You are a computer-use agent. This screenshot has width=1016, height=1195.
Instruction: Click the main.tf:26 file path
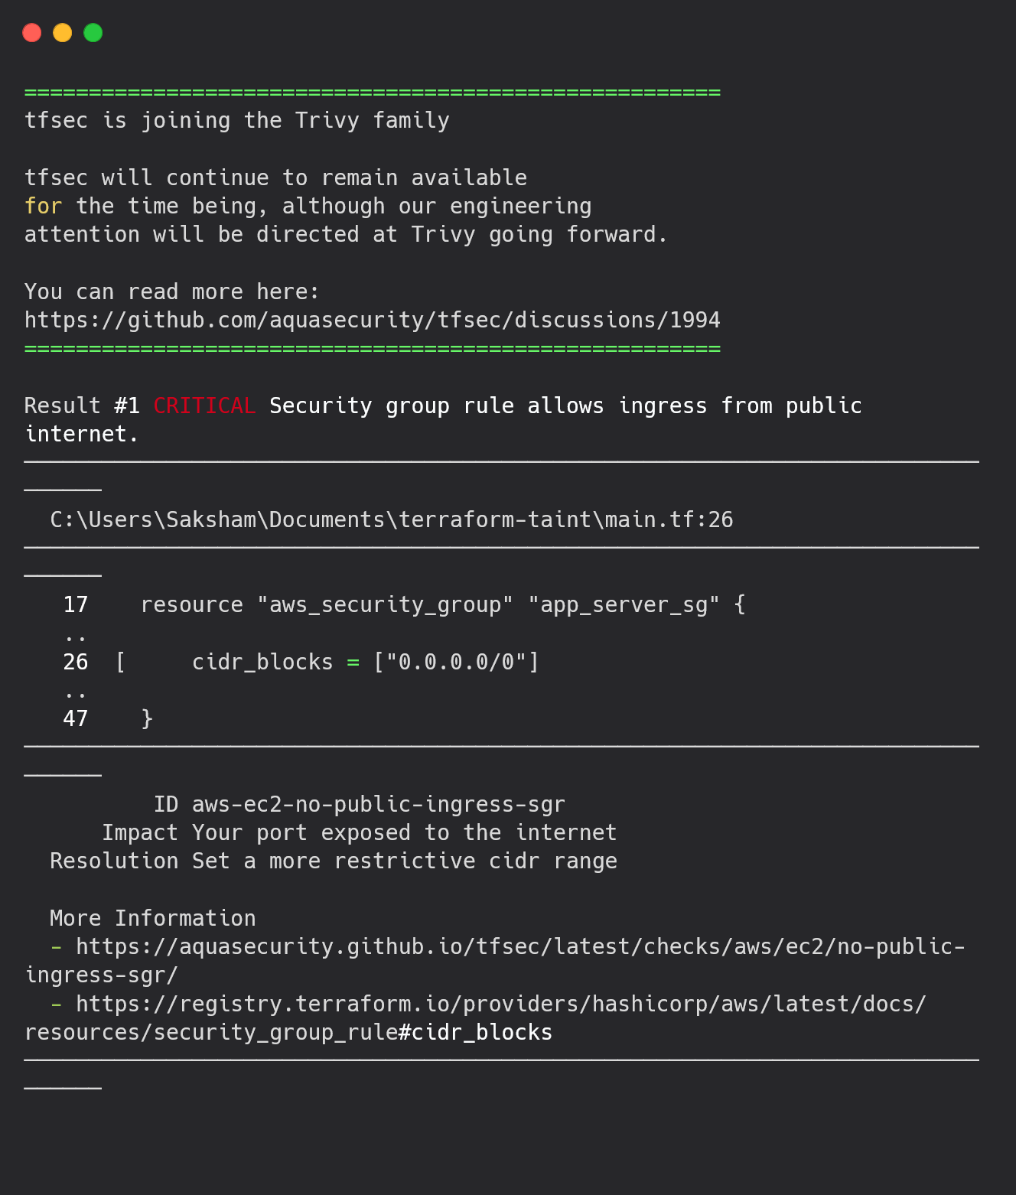pos(392,520)
